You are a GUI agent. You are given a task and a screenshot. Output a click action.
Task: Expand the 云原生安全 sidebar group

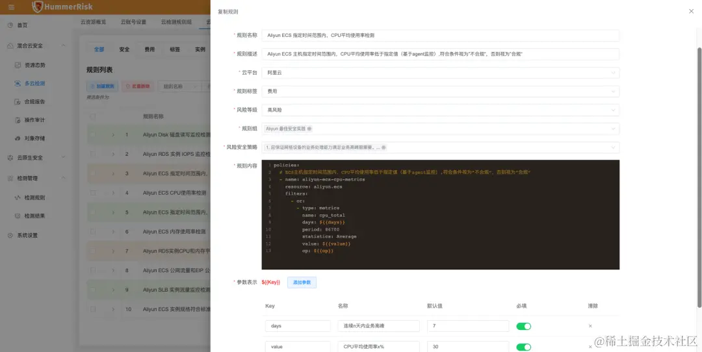[63, 157]
